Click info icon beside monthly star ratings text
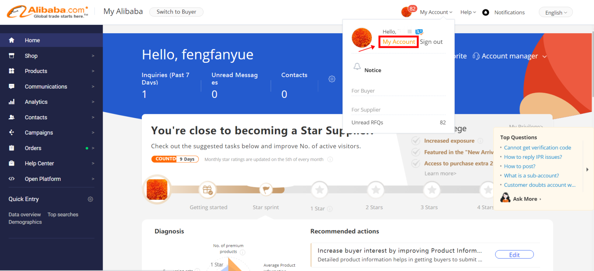The image size is (594, 271). coord(330,160)
